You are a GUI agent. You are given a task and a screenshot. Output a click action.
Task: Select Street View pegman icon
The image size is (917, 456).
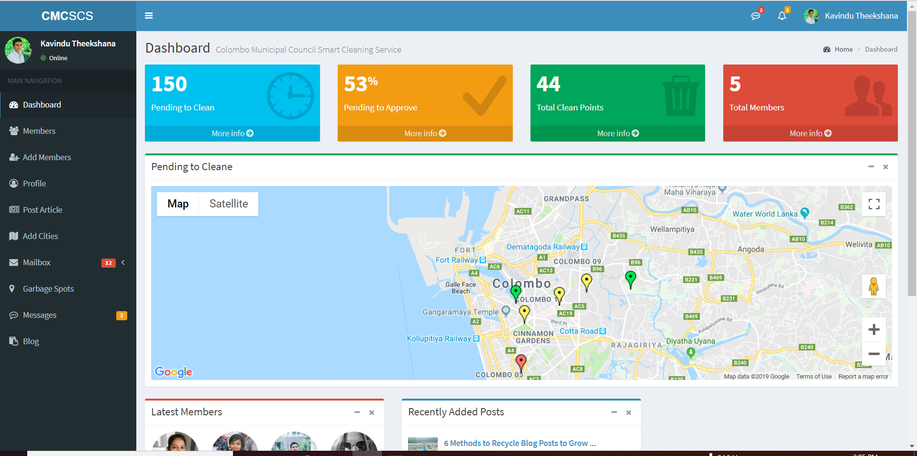(x=874, y=286)
